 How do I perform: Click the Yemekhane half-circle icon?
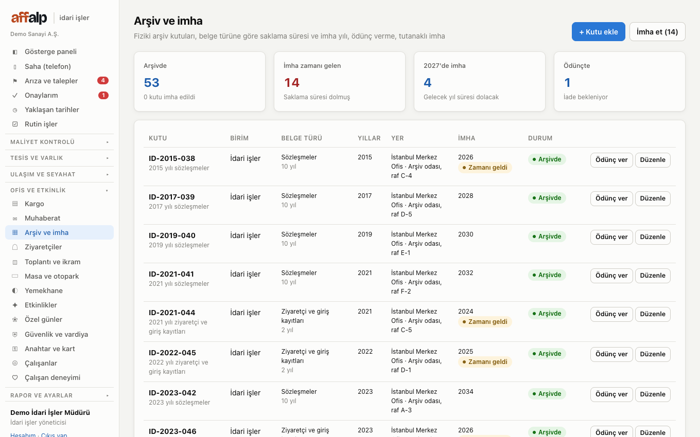coord(15,290)
